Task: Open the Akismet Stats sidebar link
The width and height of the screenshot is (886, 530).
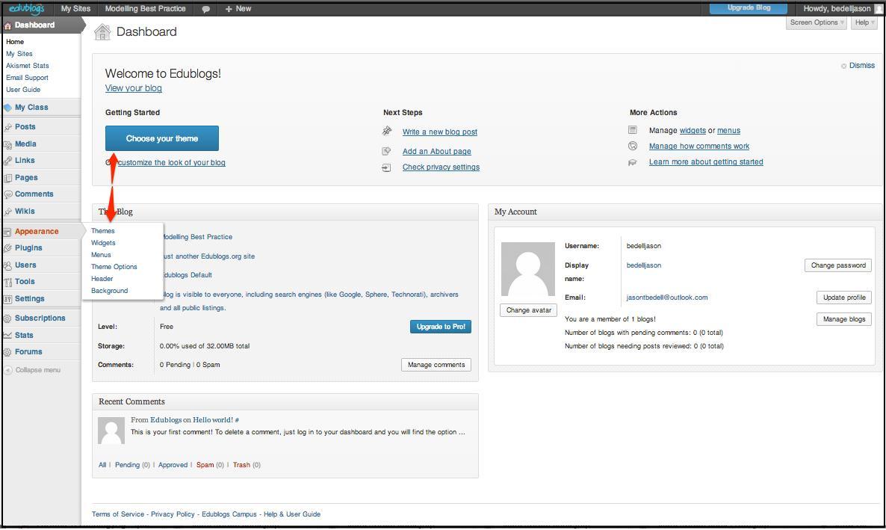Action: coord(28,66)
